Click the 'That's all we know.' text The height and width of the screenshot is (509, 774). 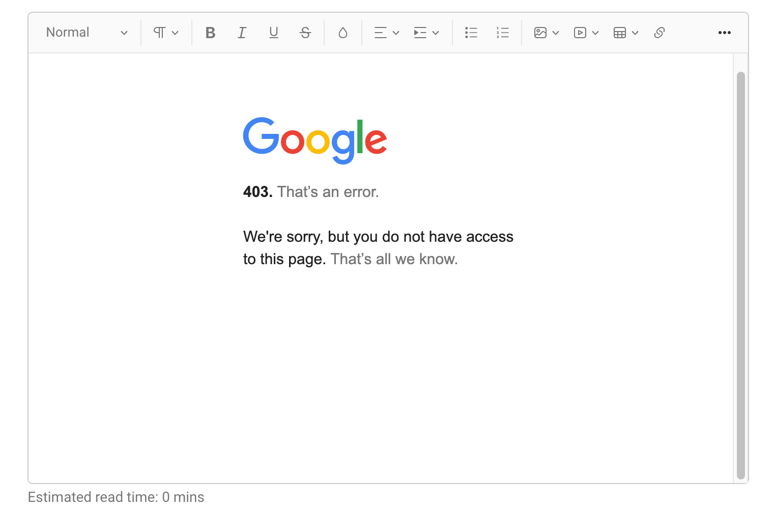tap(394, 259)
